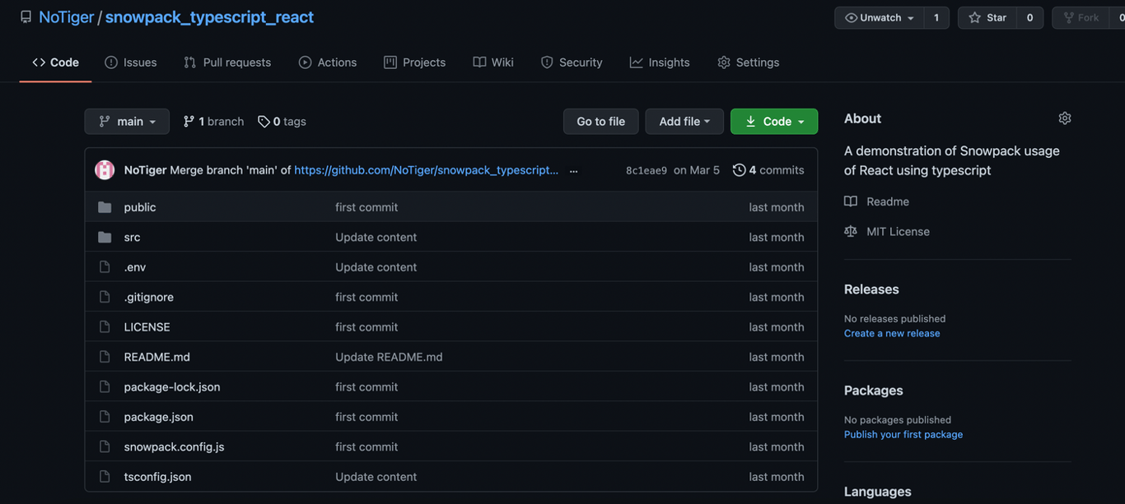Click the scale icon beside MIT License
The height and width of the screenshot is (504, 1125).
[851, 231]
